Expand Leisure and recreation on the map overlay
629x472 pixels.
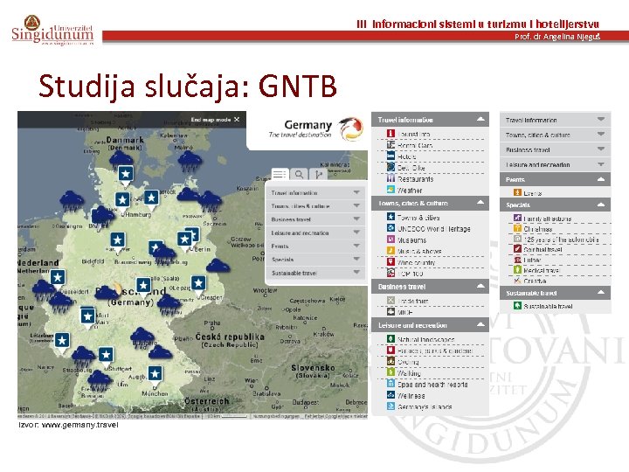tap(315, 233)
